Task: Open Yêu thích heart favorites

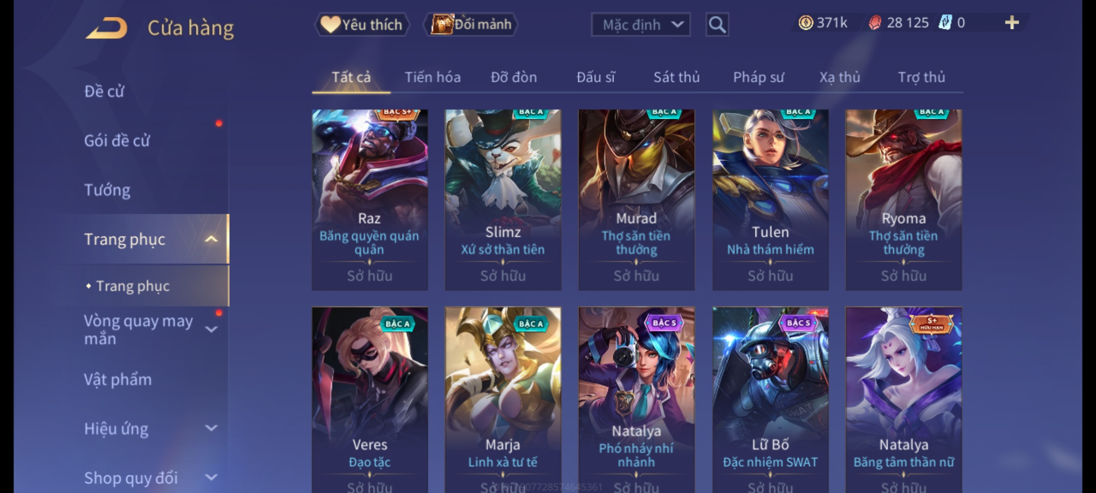Action: pyautogui.click(x=362, y=24)
